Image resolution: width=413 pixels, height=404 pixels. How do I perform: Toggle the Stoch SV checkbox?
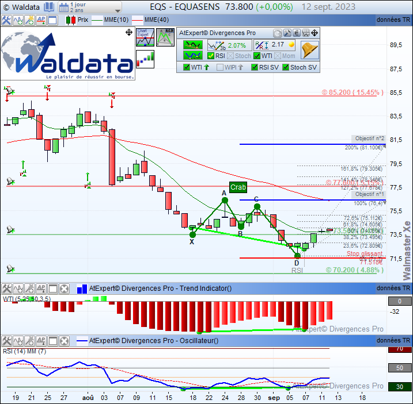(x=286, y=67)
